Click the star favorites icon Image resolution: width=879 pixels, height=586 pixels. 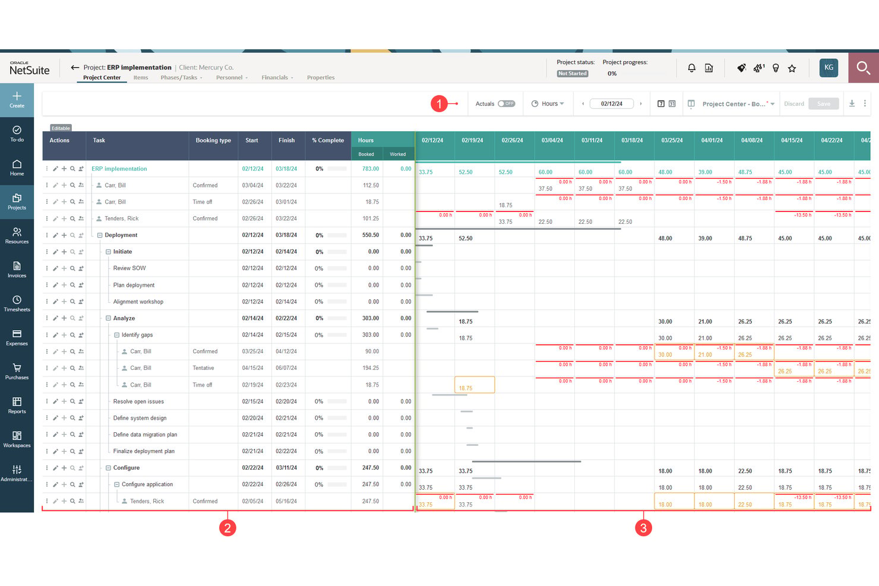point(792,68)
